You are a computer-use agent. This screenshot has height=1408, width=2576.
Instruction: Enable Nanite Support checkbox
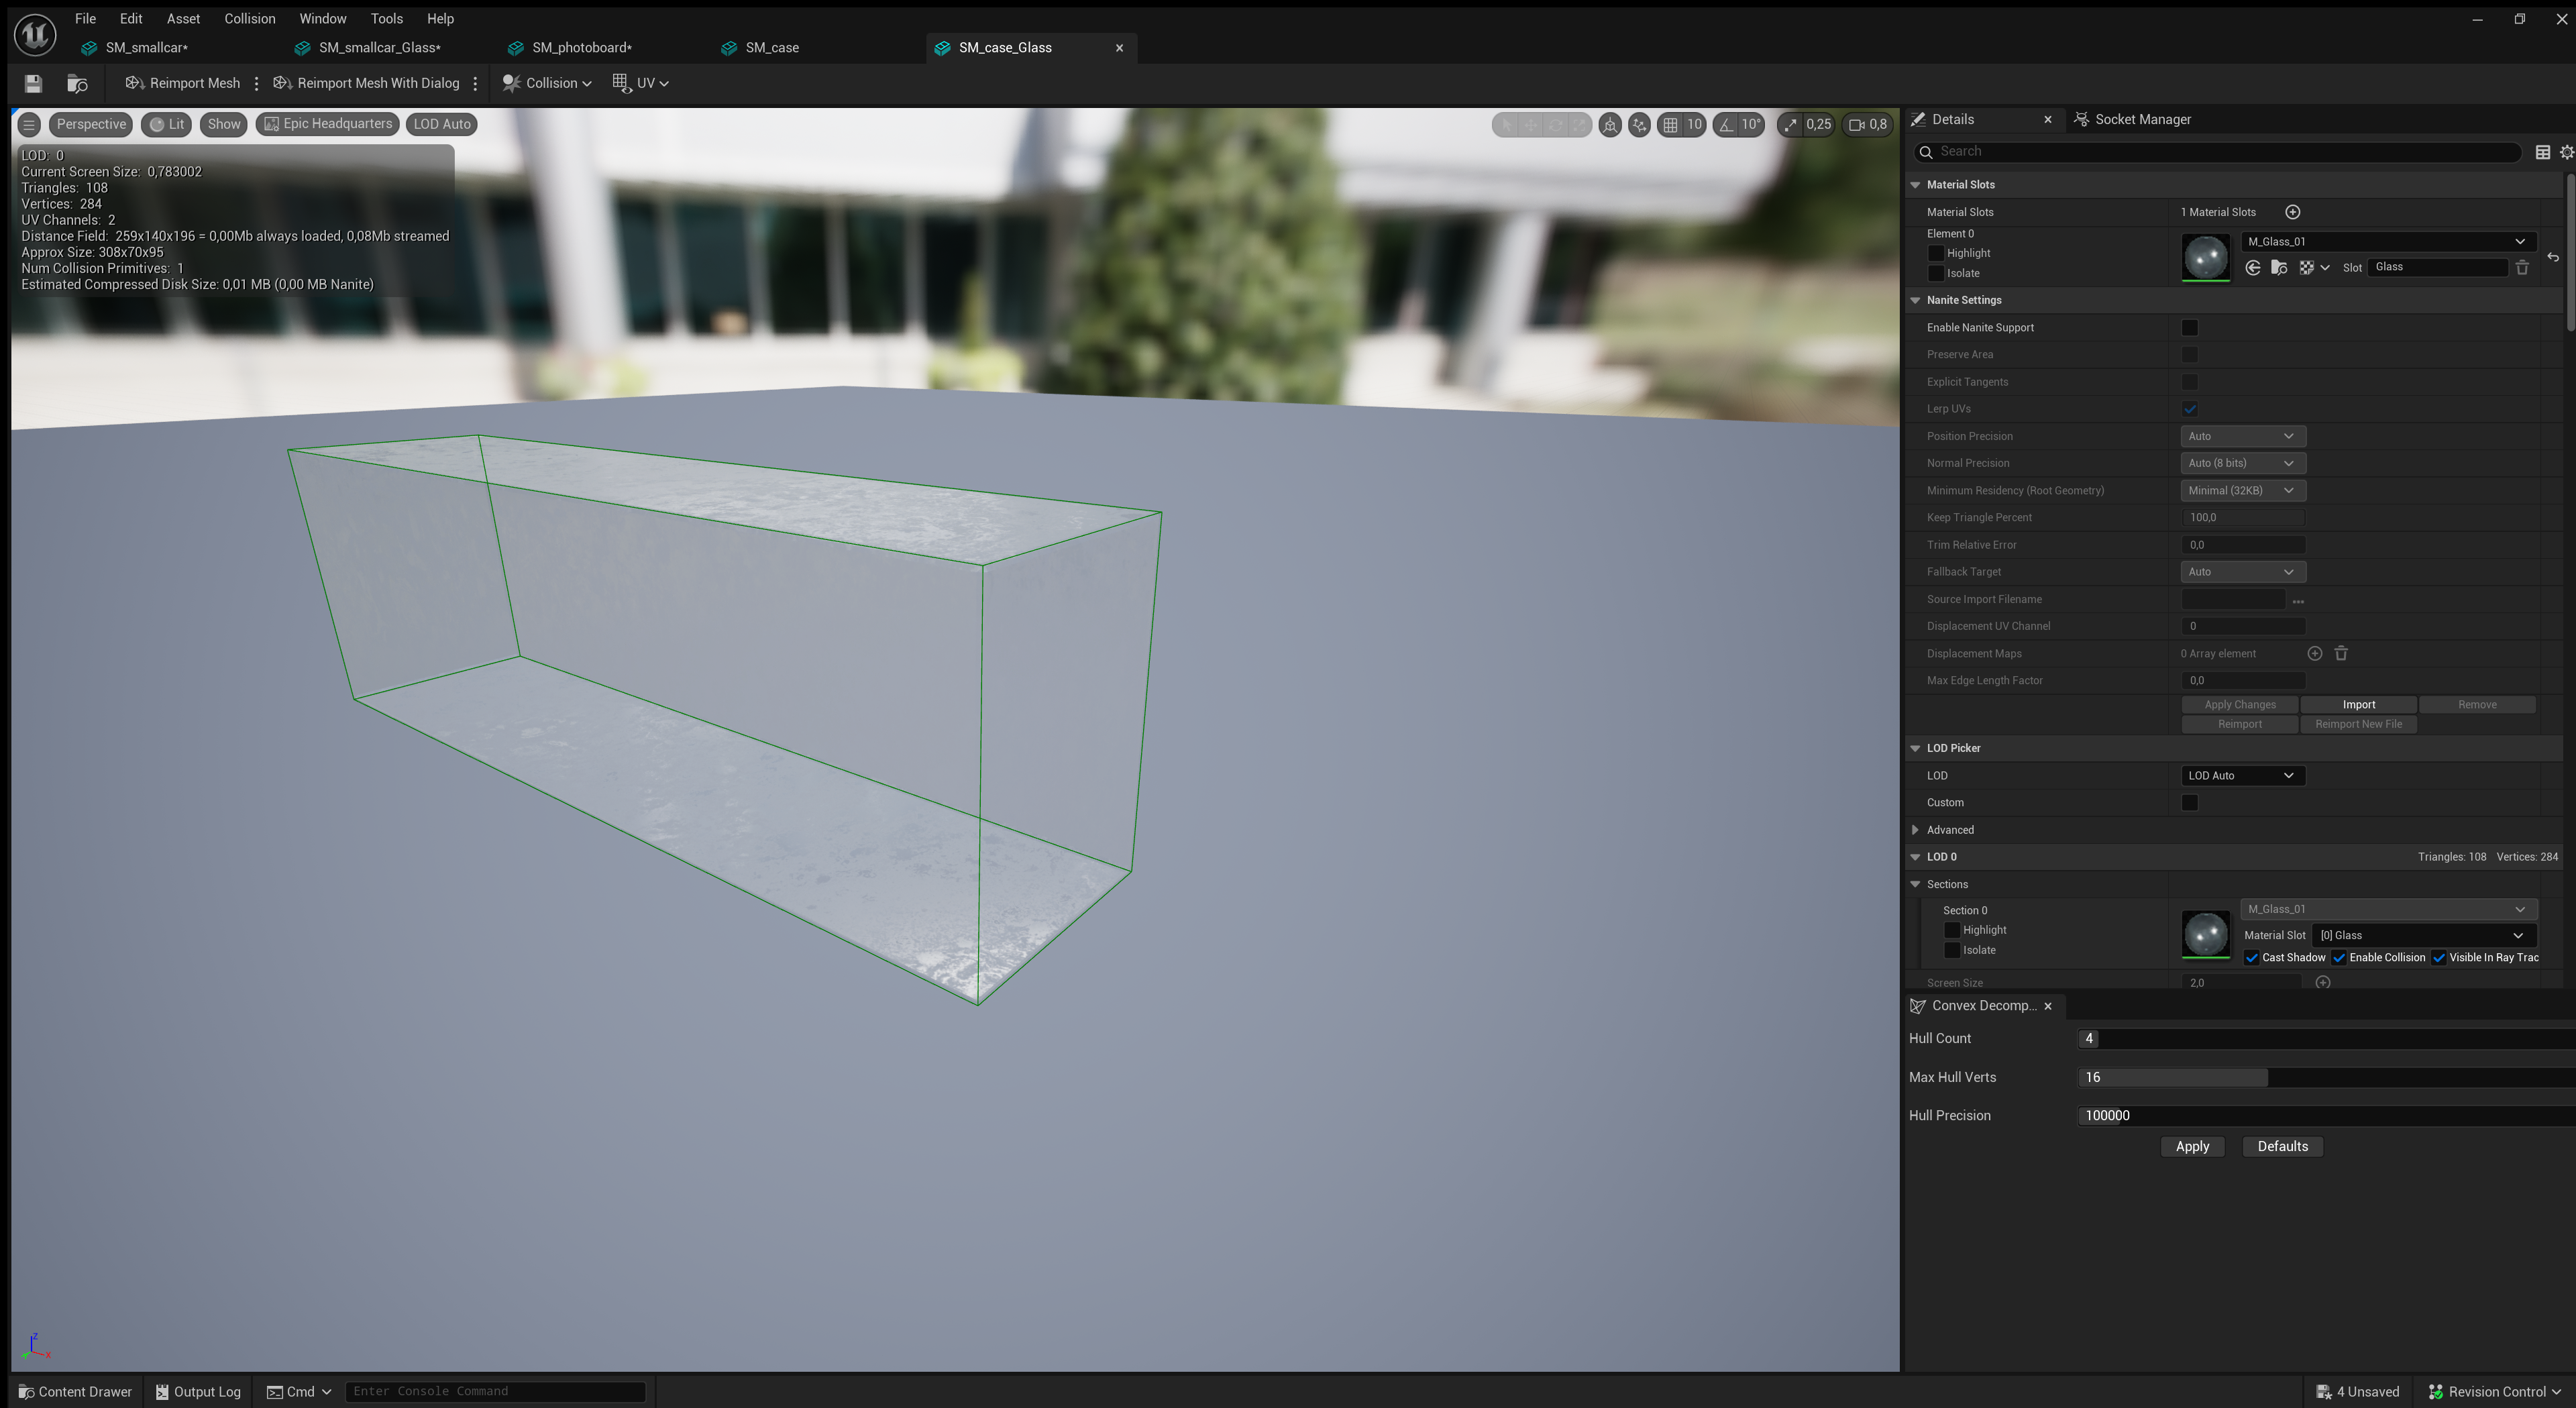[2191, 327]
